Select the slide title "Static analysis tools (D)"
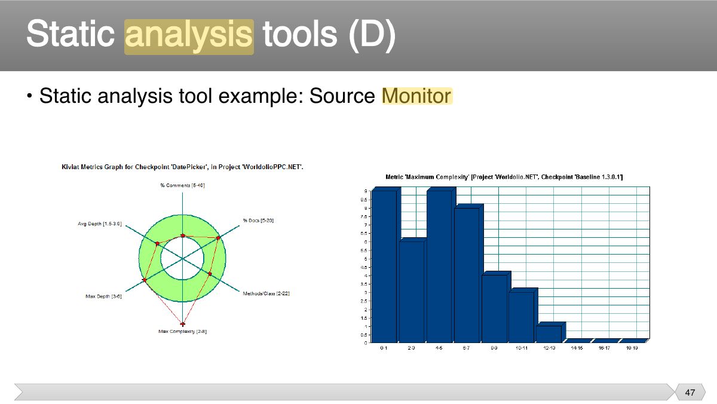717x404 pixels. coord(210,35)
